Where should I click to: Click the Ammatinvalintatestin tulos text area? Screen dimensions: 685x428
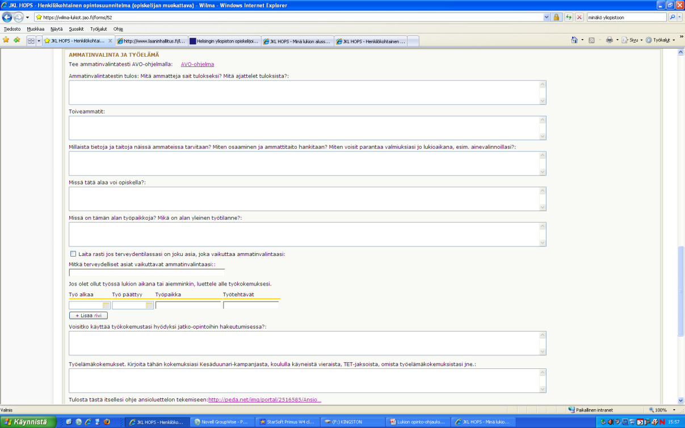tap(307, 93)
